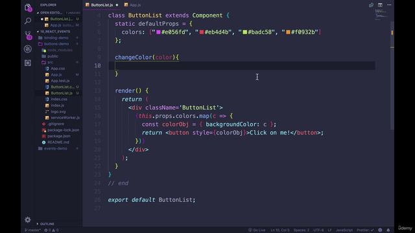This screenshot has height=233, width=415.
Task: Collapse the src folder
Action: tap(50, 62)
